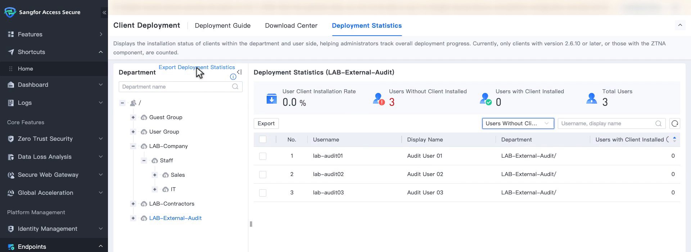The height and width of the screenshot is (252, 691).
Task: Click the Zero Trust Security shield icon
Action: point(11,139)
